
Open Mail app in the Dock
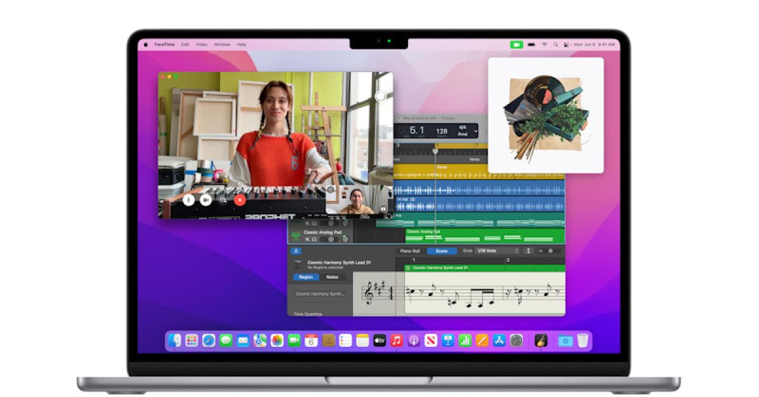point(243,340)
